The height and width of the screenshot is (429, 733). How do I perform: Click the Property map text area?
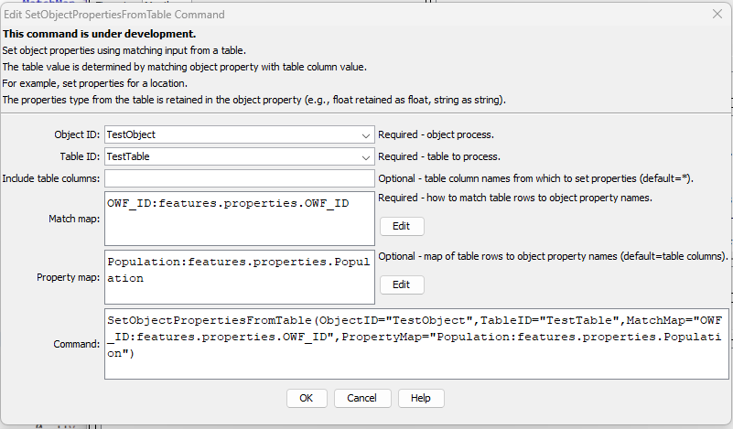coord(240,277)
